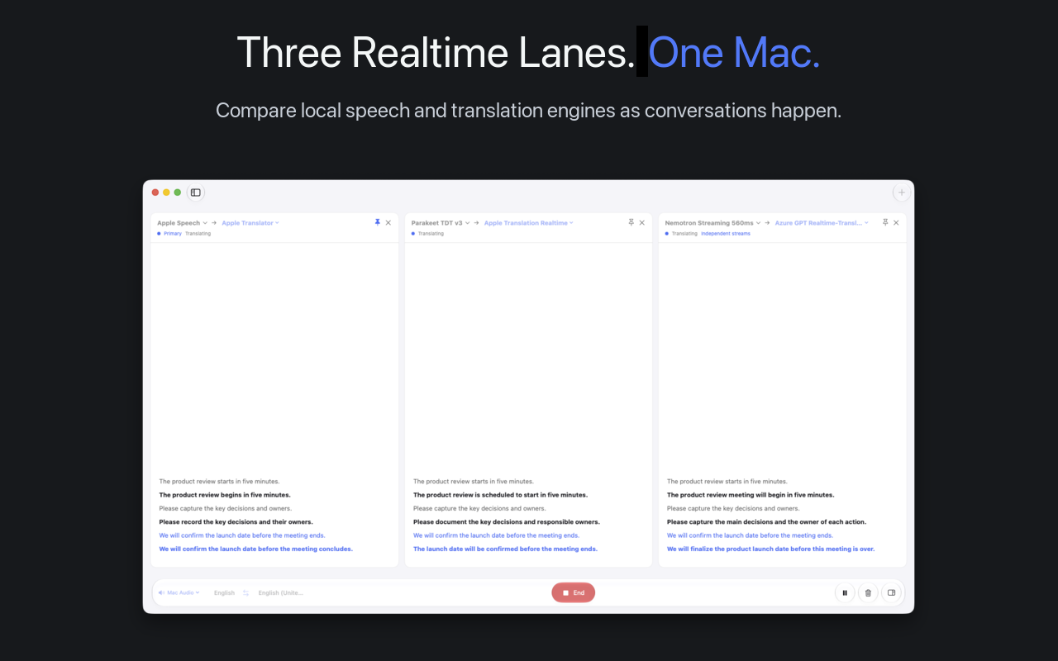Image resolution: width=1058 pixels, height=661 pixels.
Task: Pin the Nemotron Streaming lane
Action: click(885, 222)
